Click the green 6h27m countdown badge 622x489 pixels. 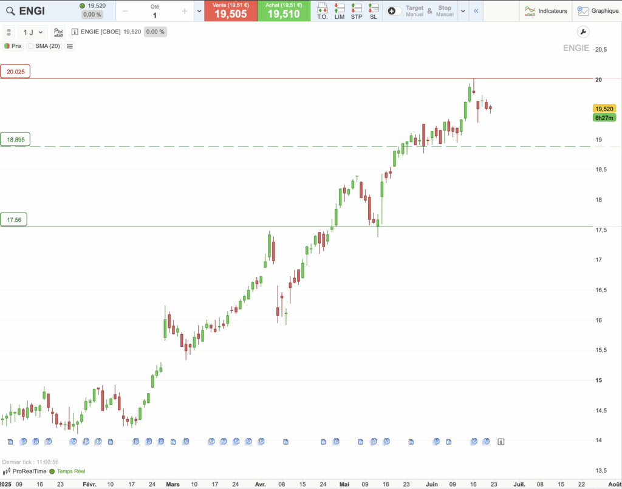(x=604, y=118)
